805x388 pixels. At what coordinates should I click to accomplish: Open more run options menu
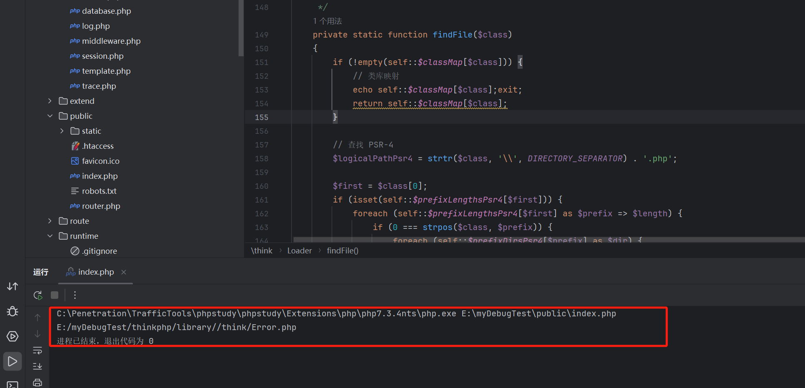75,295
